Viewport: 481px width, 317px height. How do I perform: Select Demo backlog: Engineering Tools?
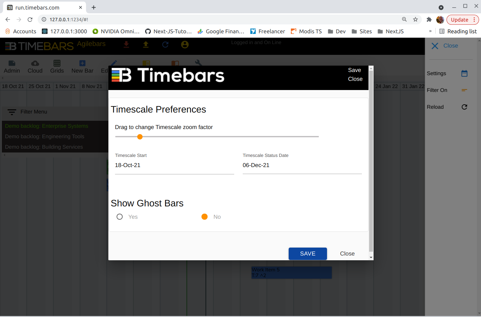pos(45,137)
